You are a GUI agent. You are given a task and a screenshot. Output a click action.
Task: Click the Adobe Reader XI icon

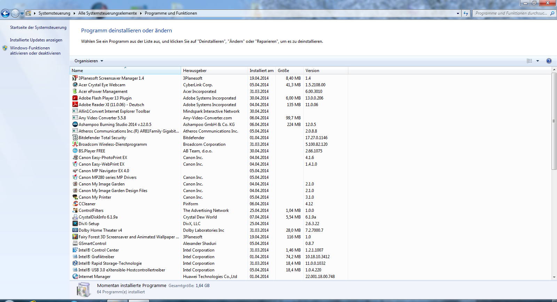(x=75, y=105)
